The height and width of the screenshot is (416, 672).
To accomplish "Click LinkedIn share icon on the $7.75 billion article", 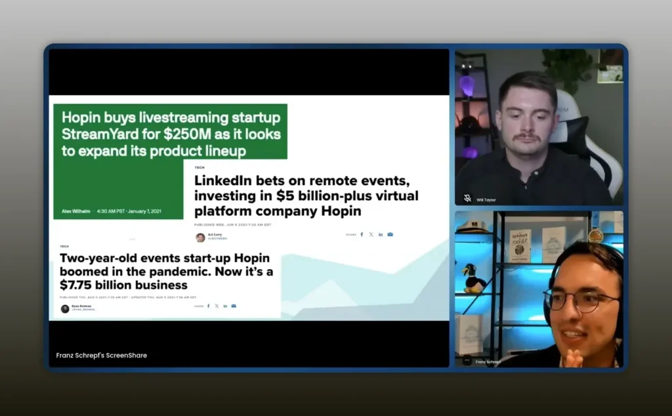I will click(x=225, y=306).
